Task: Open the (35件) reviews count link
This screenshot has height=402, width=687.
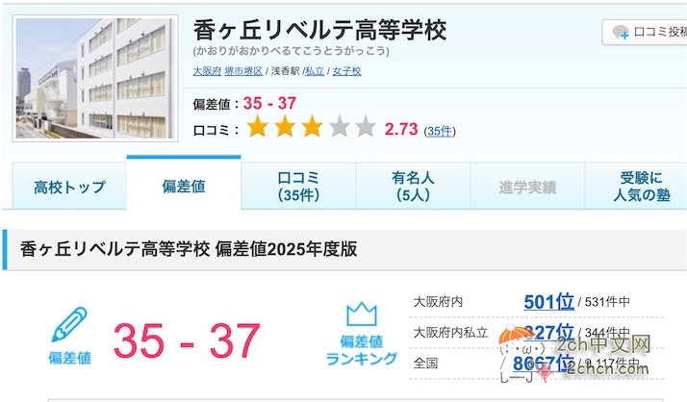Action: (x=440, y=131)
